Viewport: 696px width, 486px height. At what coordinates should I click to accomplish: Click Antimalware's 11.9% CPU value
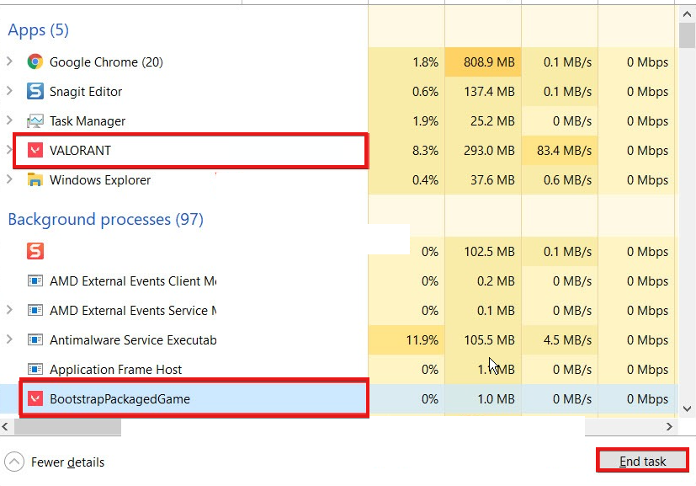click(422, 340)
